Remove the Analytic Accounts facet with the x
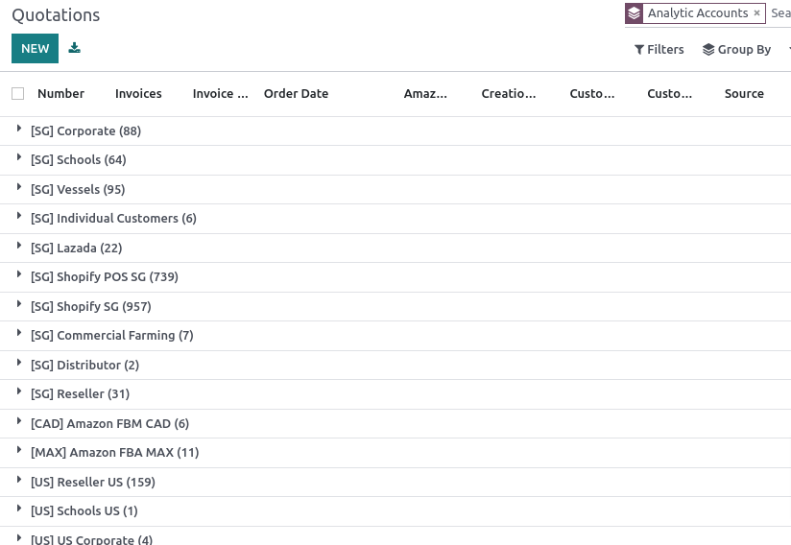The width and height of the screenshot is (791, 545). 756,13
